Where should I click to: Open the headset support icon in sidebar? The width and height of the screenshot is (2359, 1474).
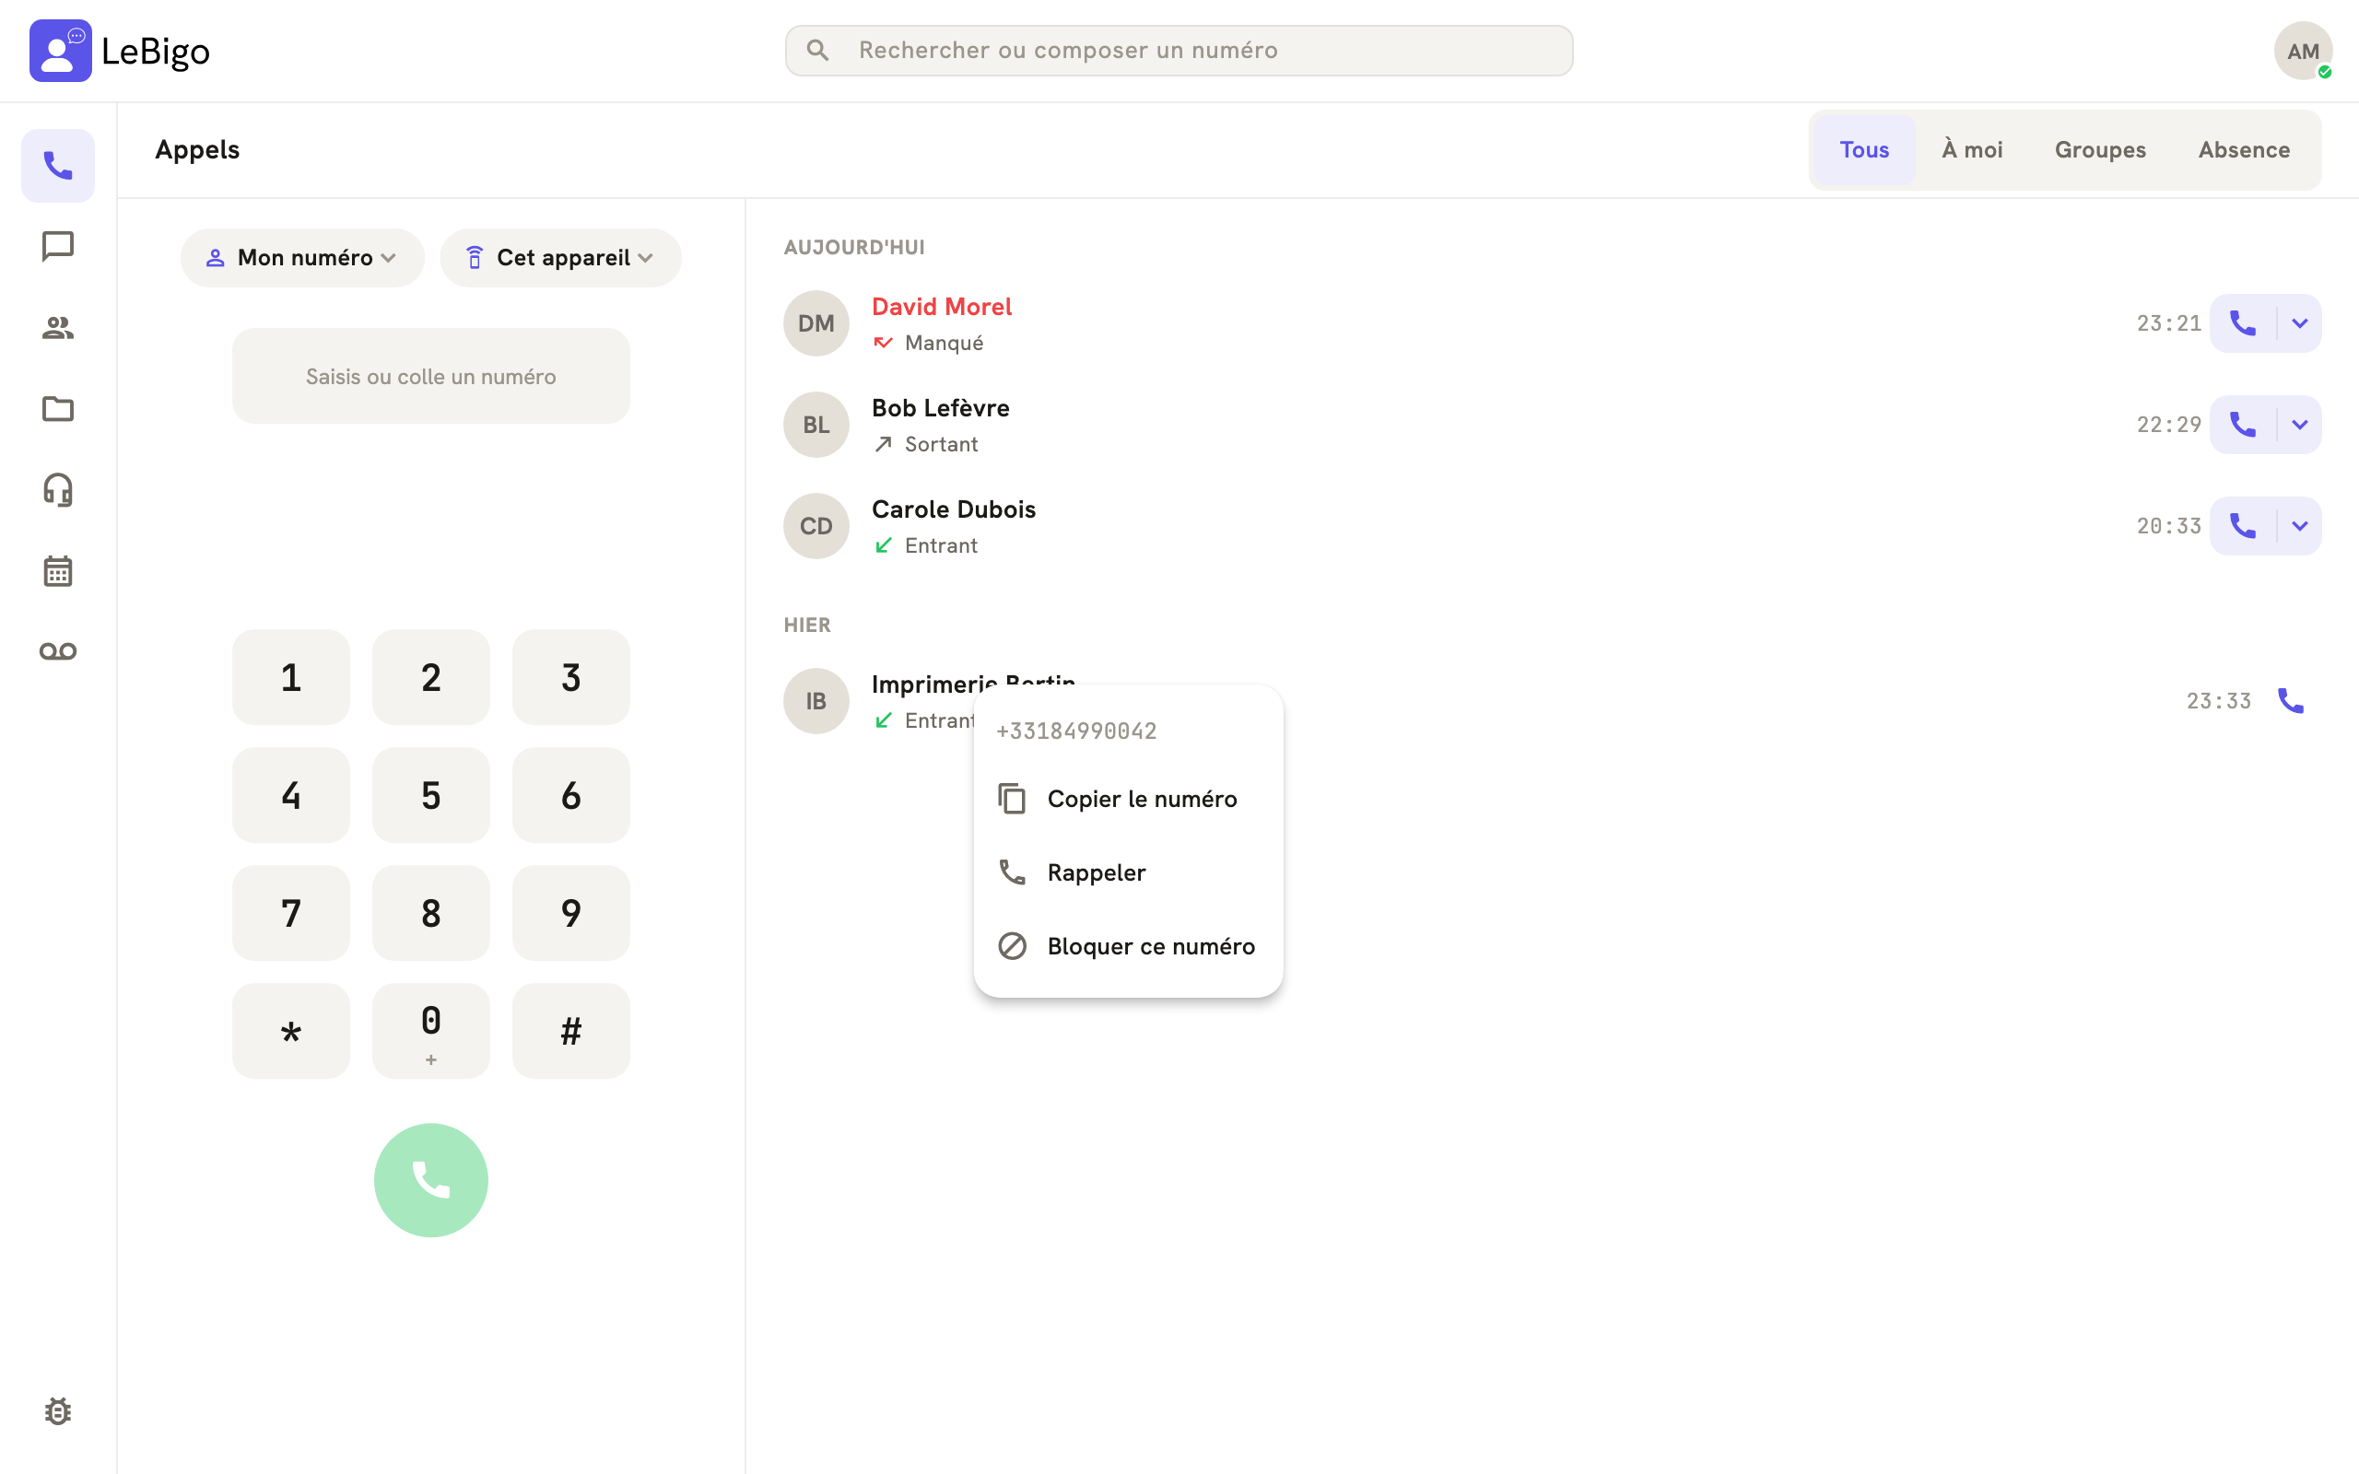pos(57,489)
